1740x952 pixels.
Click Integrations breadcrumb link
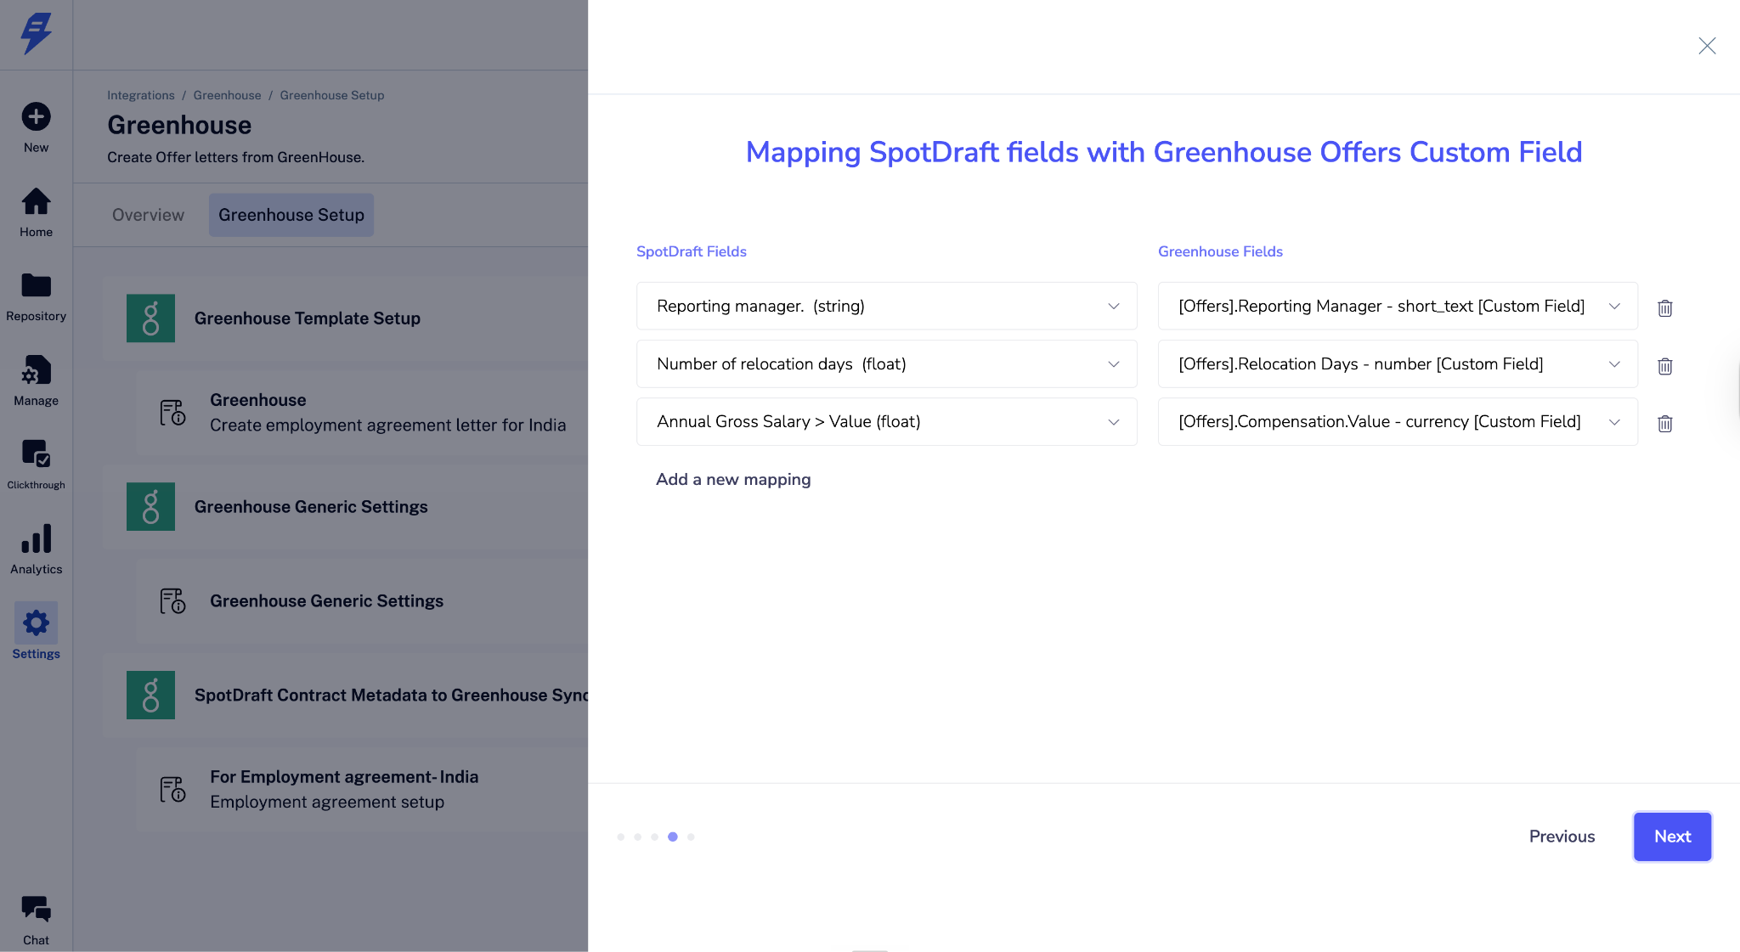click(141, 95)
